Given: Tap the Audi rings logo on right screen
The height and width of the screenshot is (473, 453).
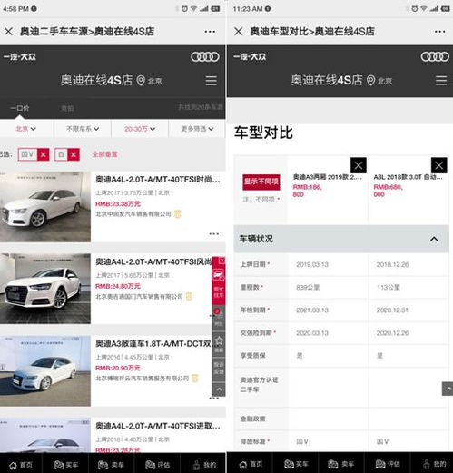Looking at the screenshot, I should 435,56.
